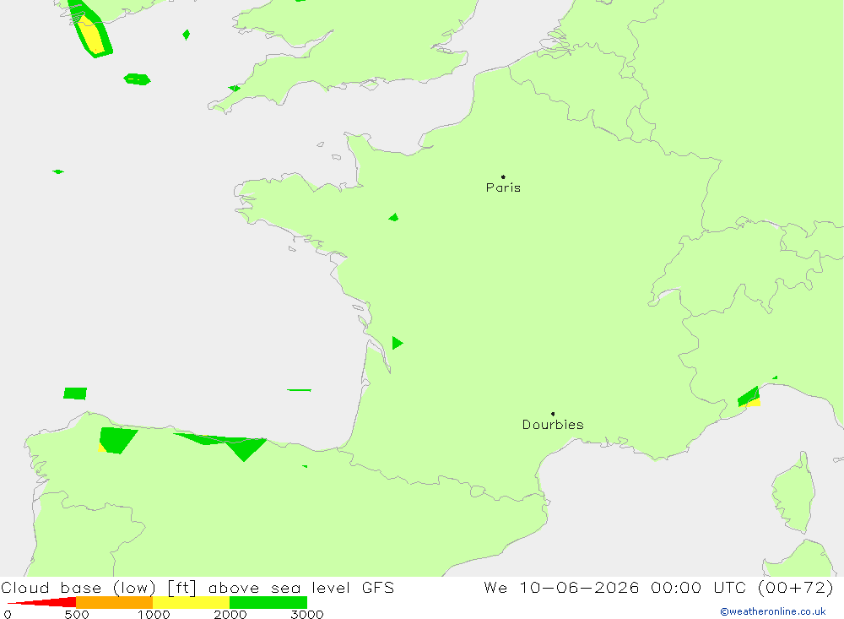Image resolution: width=844 pixels, height=619 pixels.
Task: Click the 500 legend scale value
Action: [x=77, y=614]
